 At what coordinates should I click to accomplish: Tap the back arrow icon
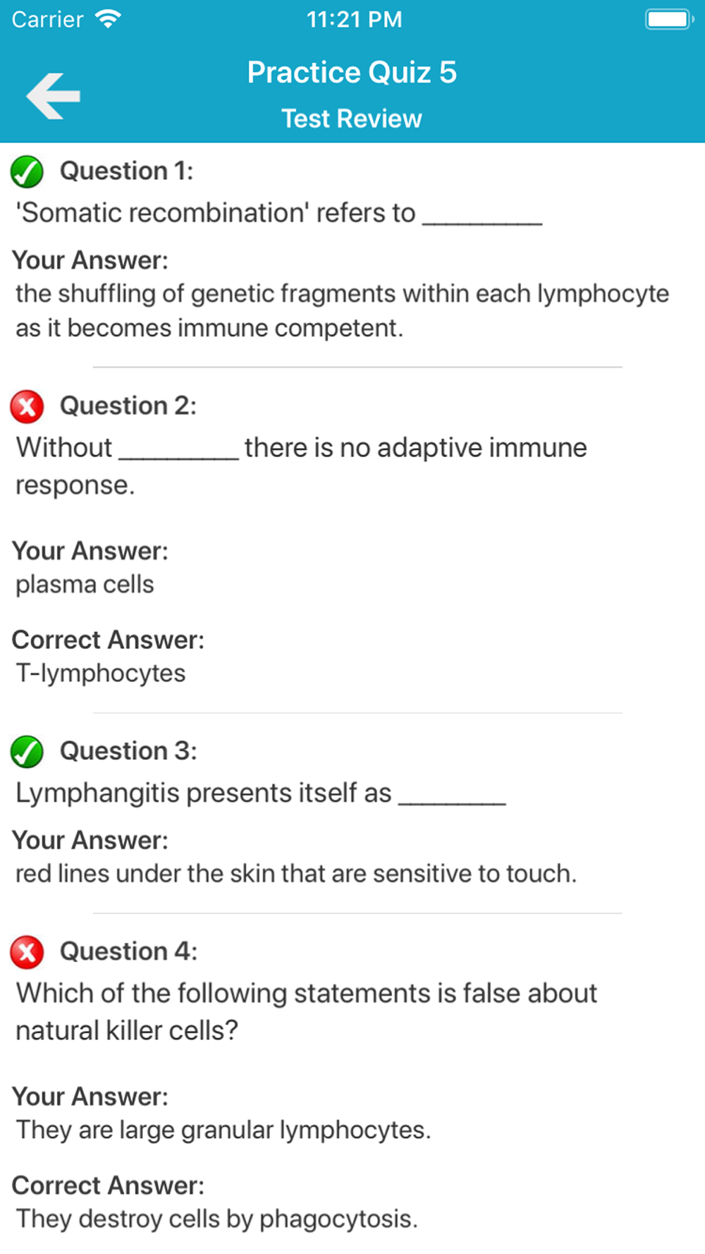pos(53,96)
